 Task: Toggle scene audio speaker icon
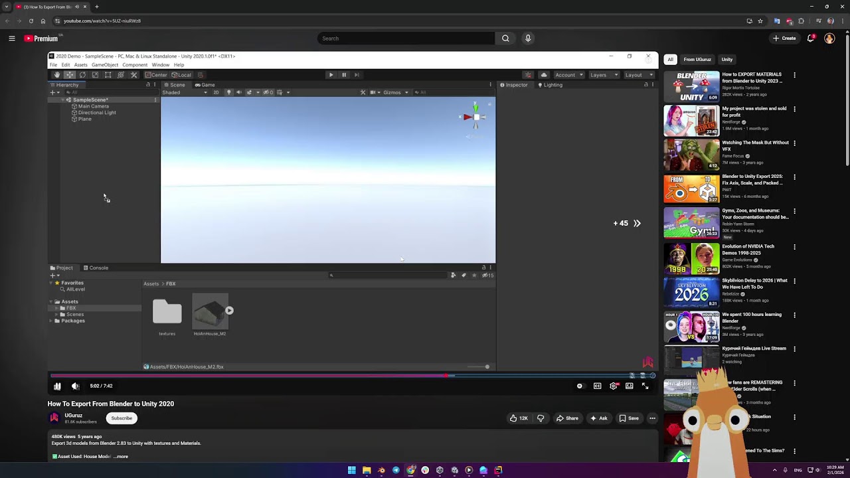point(239,92)
